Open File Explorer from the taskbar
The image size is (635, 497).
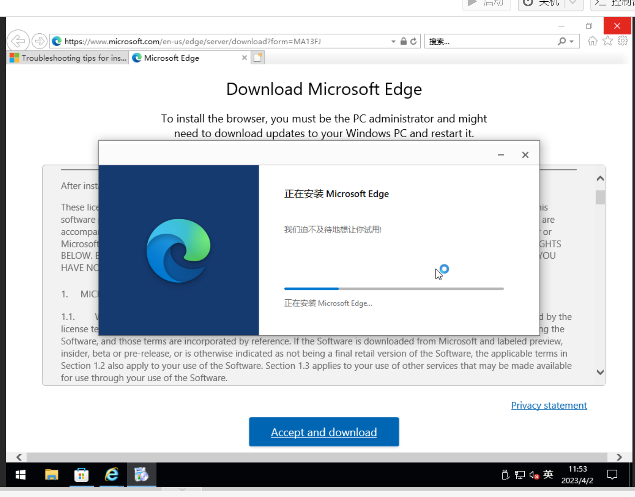51,475
